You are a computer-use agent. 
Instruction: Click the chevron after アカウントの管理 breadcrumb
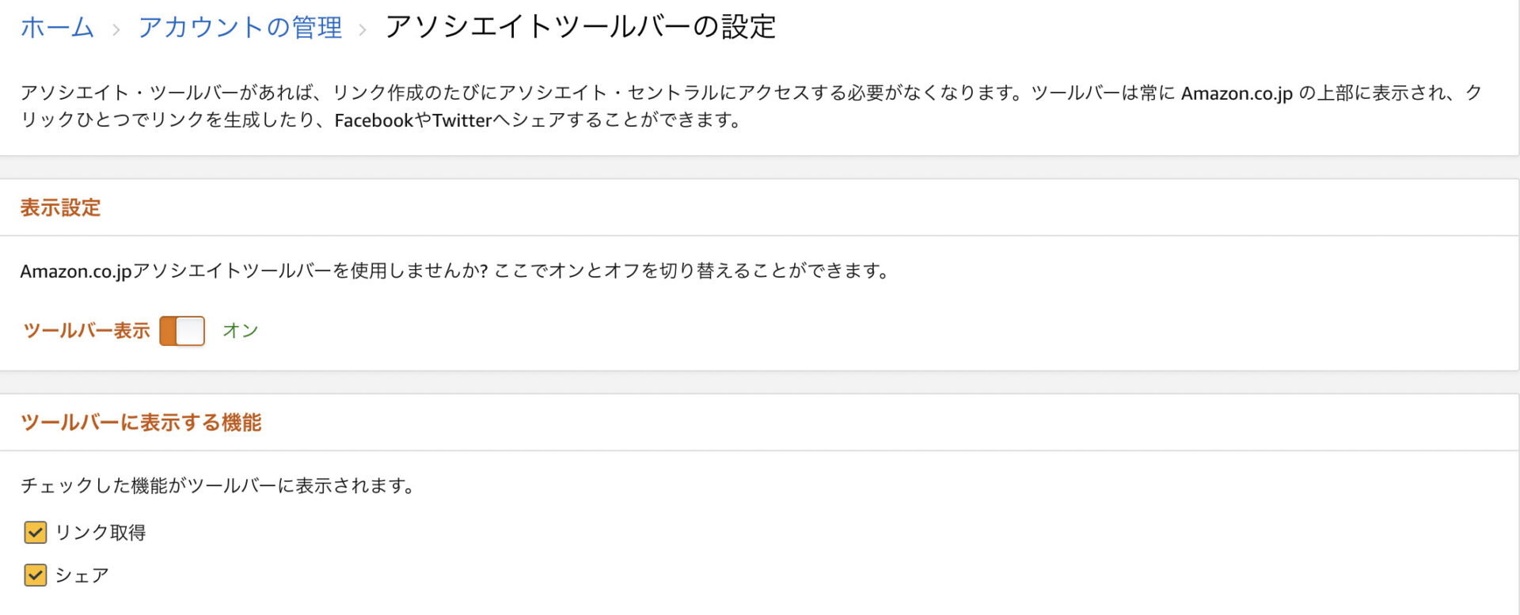pos(363,30)
